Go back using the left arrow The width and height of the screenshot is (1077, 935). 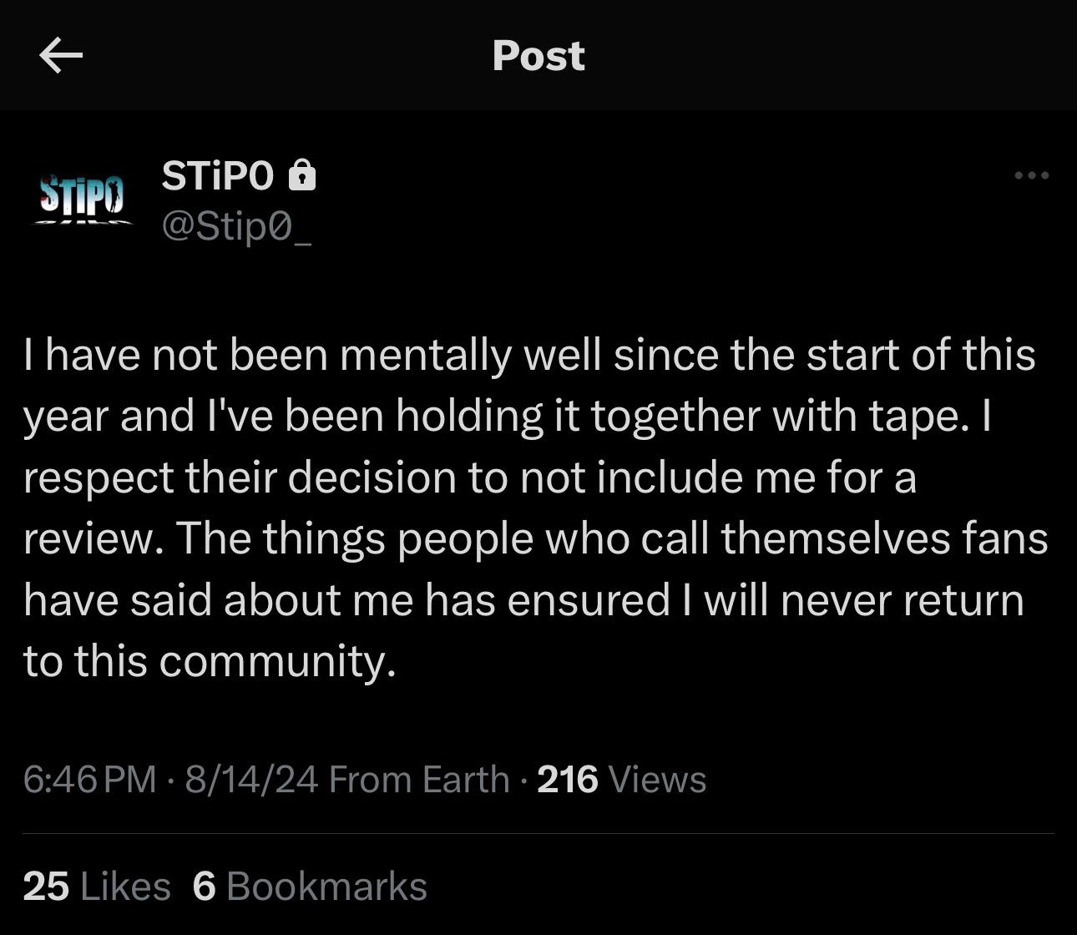coord(61,56)
